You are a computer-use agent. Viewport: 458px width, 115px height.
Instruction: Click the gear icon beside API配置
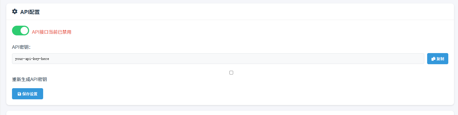15,11
